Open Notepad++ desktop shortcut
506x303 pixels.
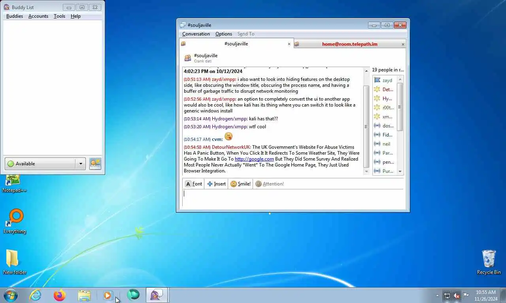click(15, 183)
